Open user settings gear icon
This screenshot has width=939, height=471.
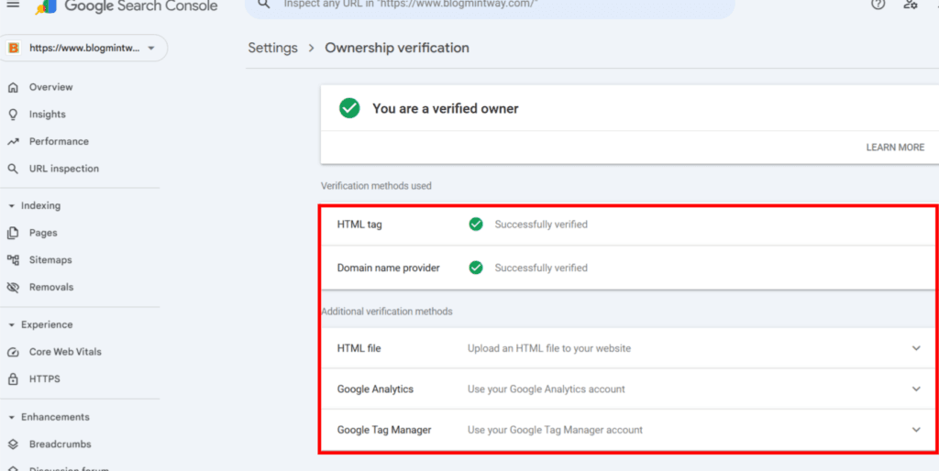tap(911, 5)
